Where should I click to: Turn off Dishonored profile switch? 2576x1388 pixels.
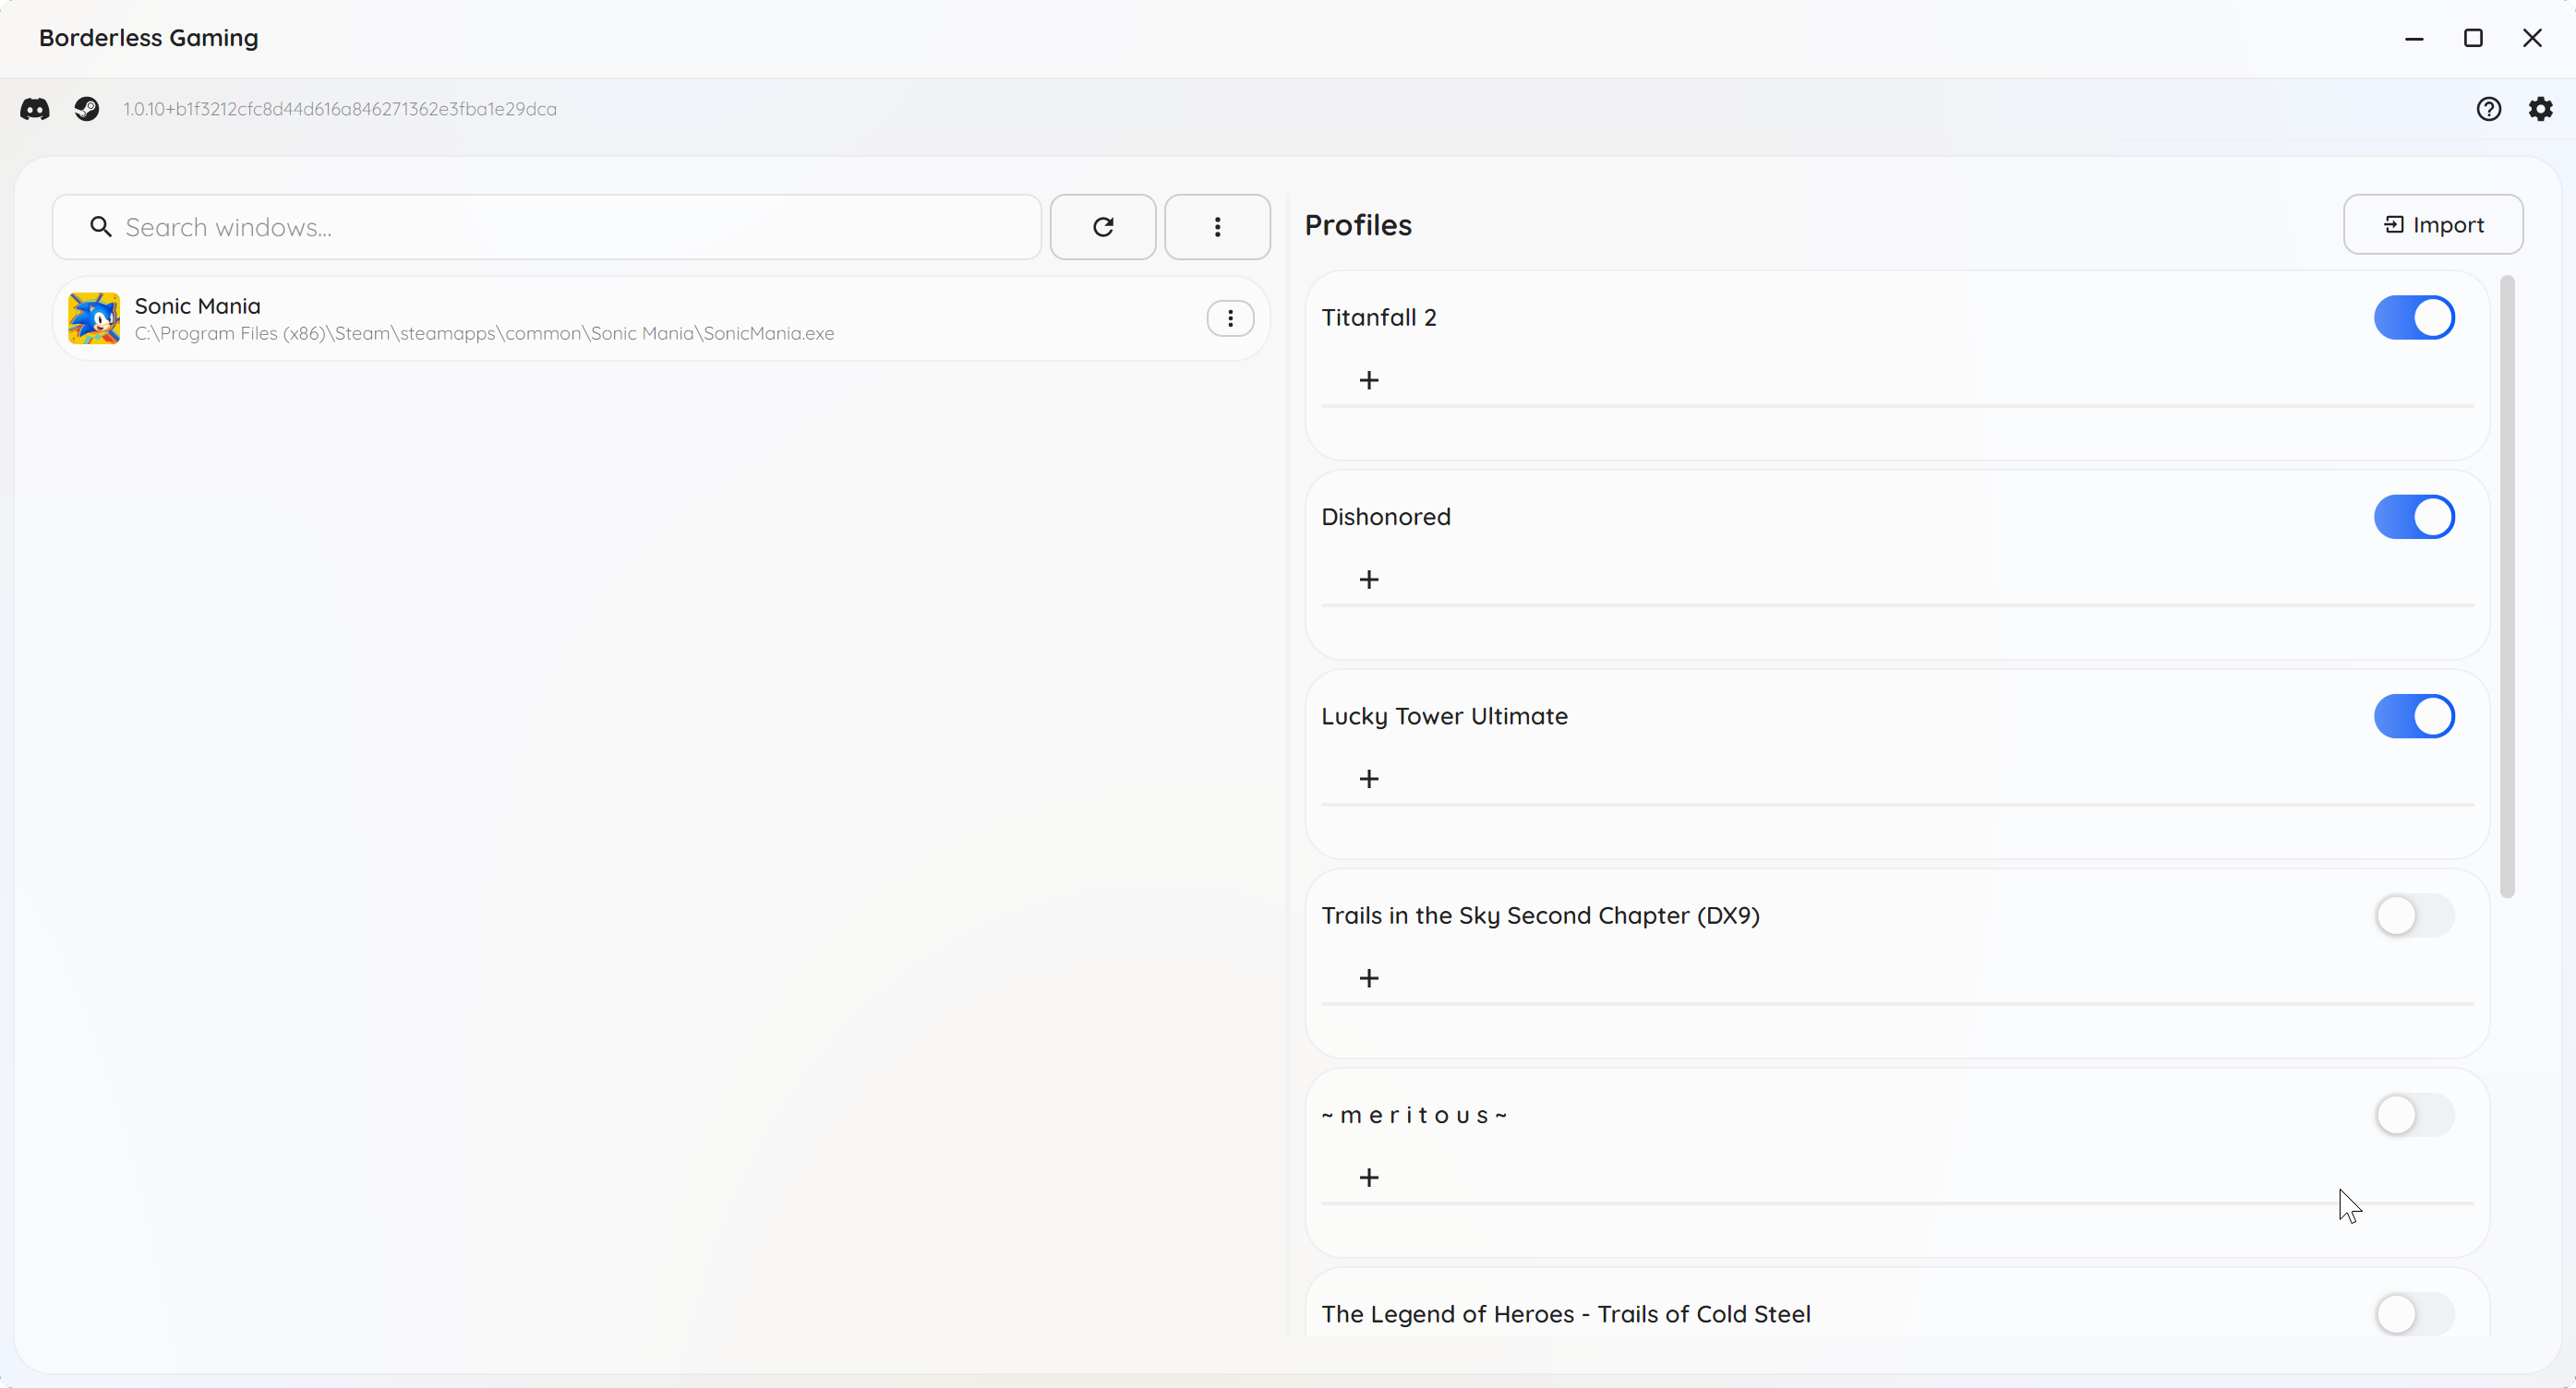click(x=2413, y=518)
